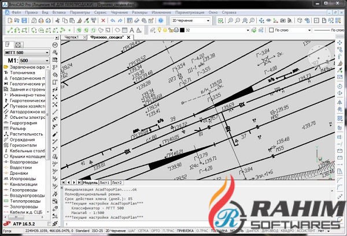Toggle ПРИВЯЗКА object snap in status bar
The image size is (347, 236).
click(x=185, y=231)
